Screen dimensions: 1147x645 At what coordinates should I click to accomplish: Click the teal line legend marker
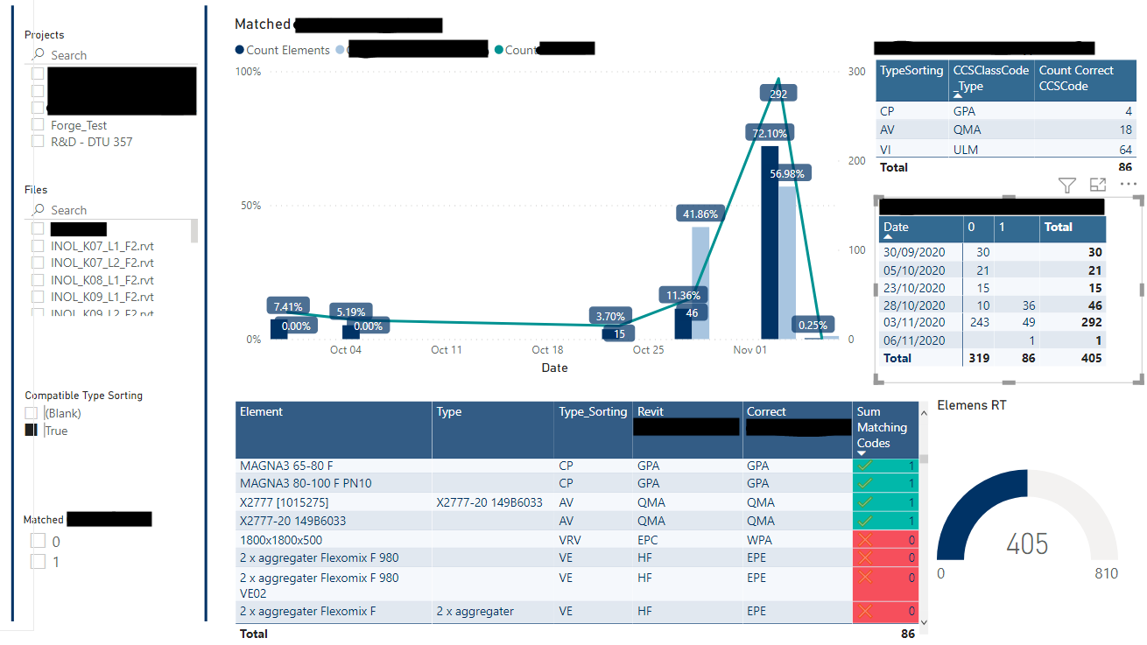[x=499, y=50]
